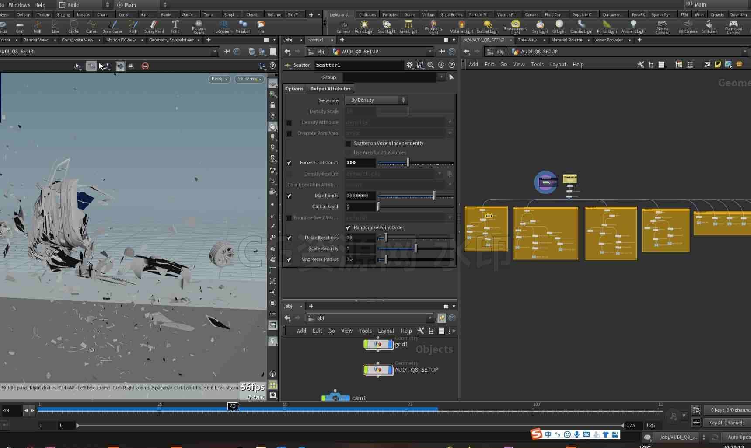This screenshot has height=448, width=751.
Task: Add a Point Light from shelf
Action: coord(364,27)
